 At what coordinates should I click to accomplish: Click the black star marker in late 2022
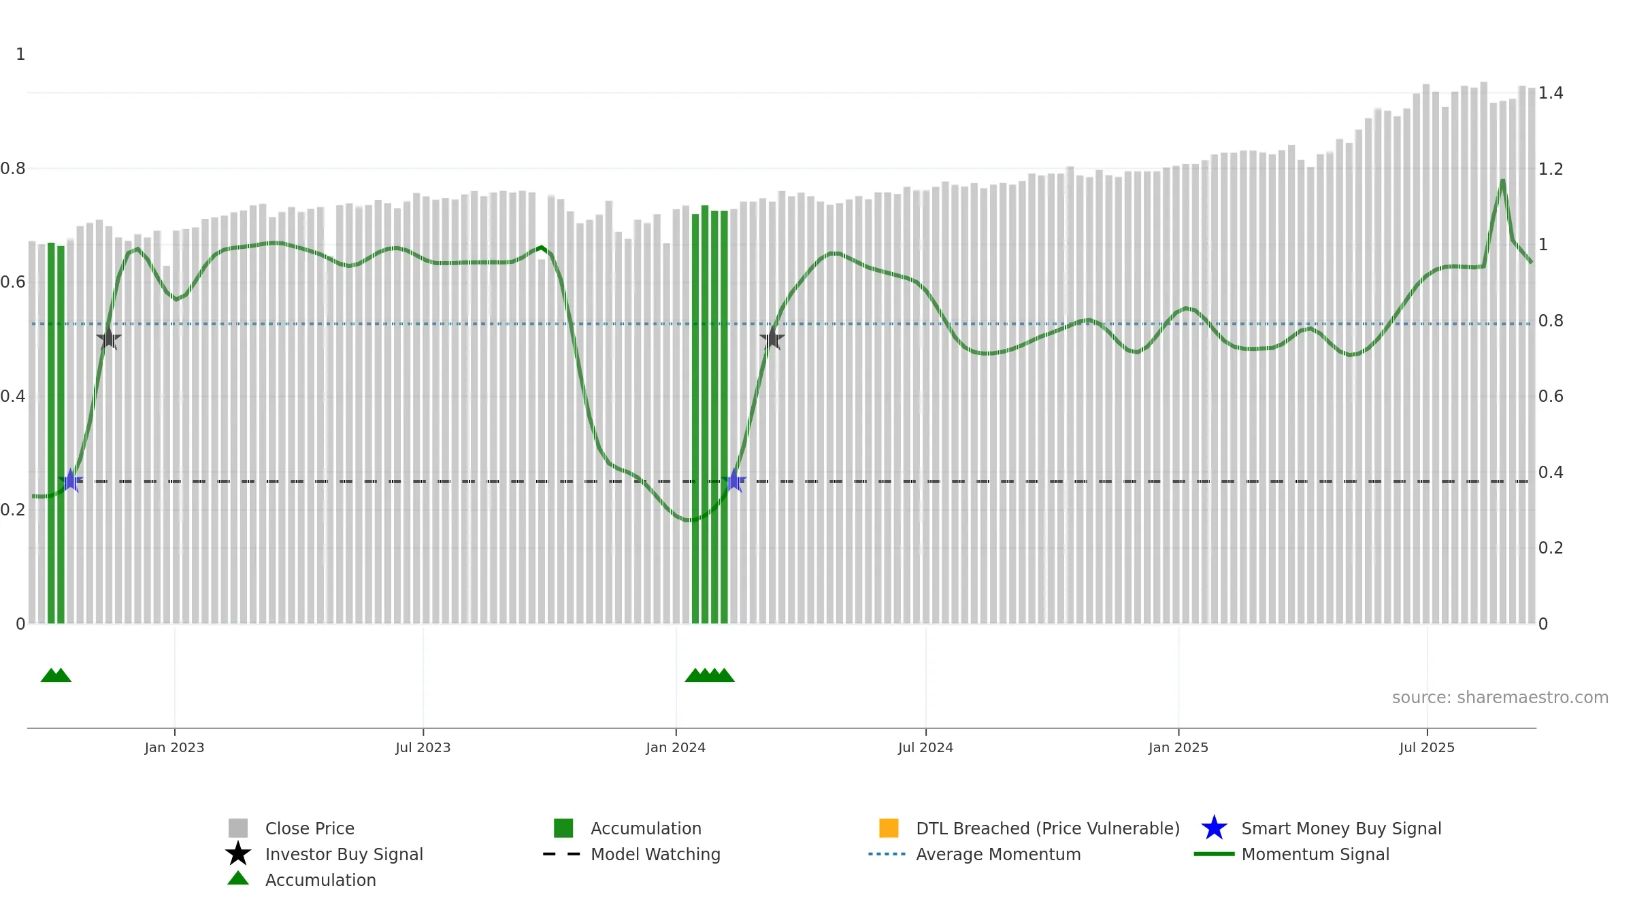point(109,338)
